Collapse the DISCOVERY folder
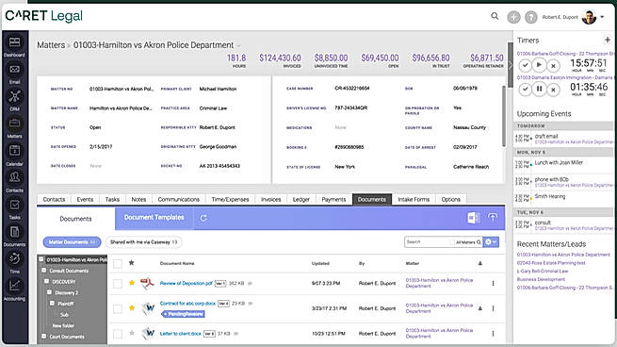 click(x=46, y=281)
